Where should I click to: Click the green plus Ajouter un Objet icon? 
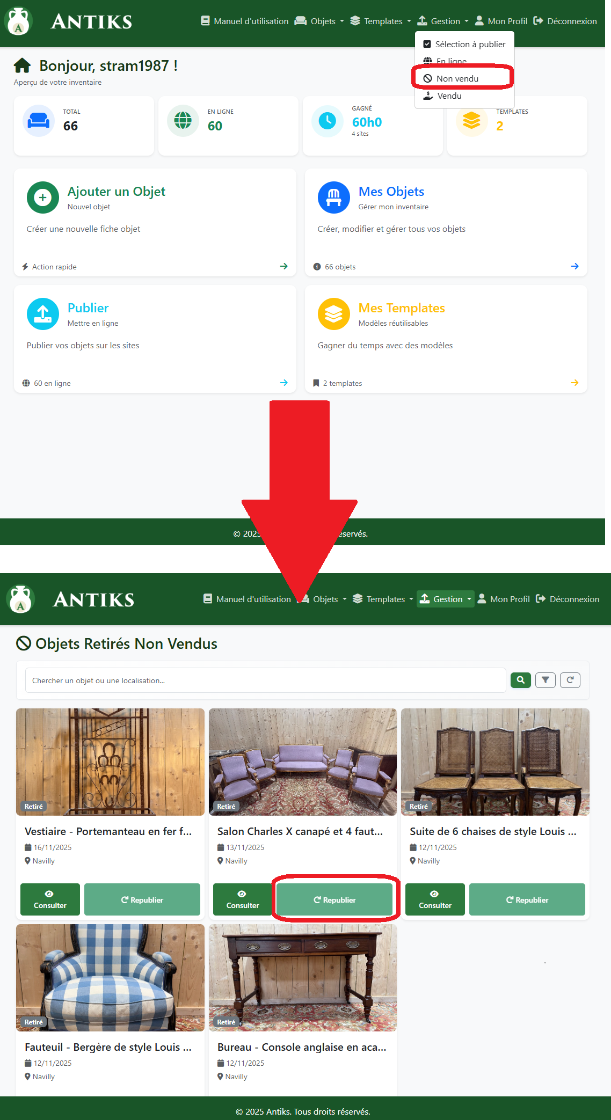[x=42, y=197]
